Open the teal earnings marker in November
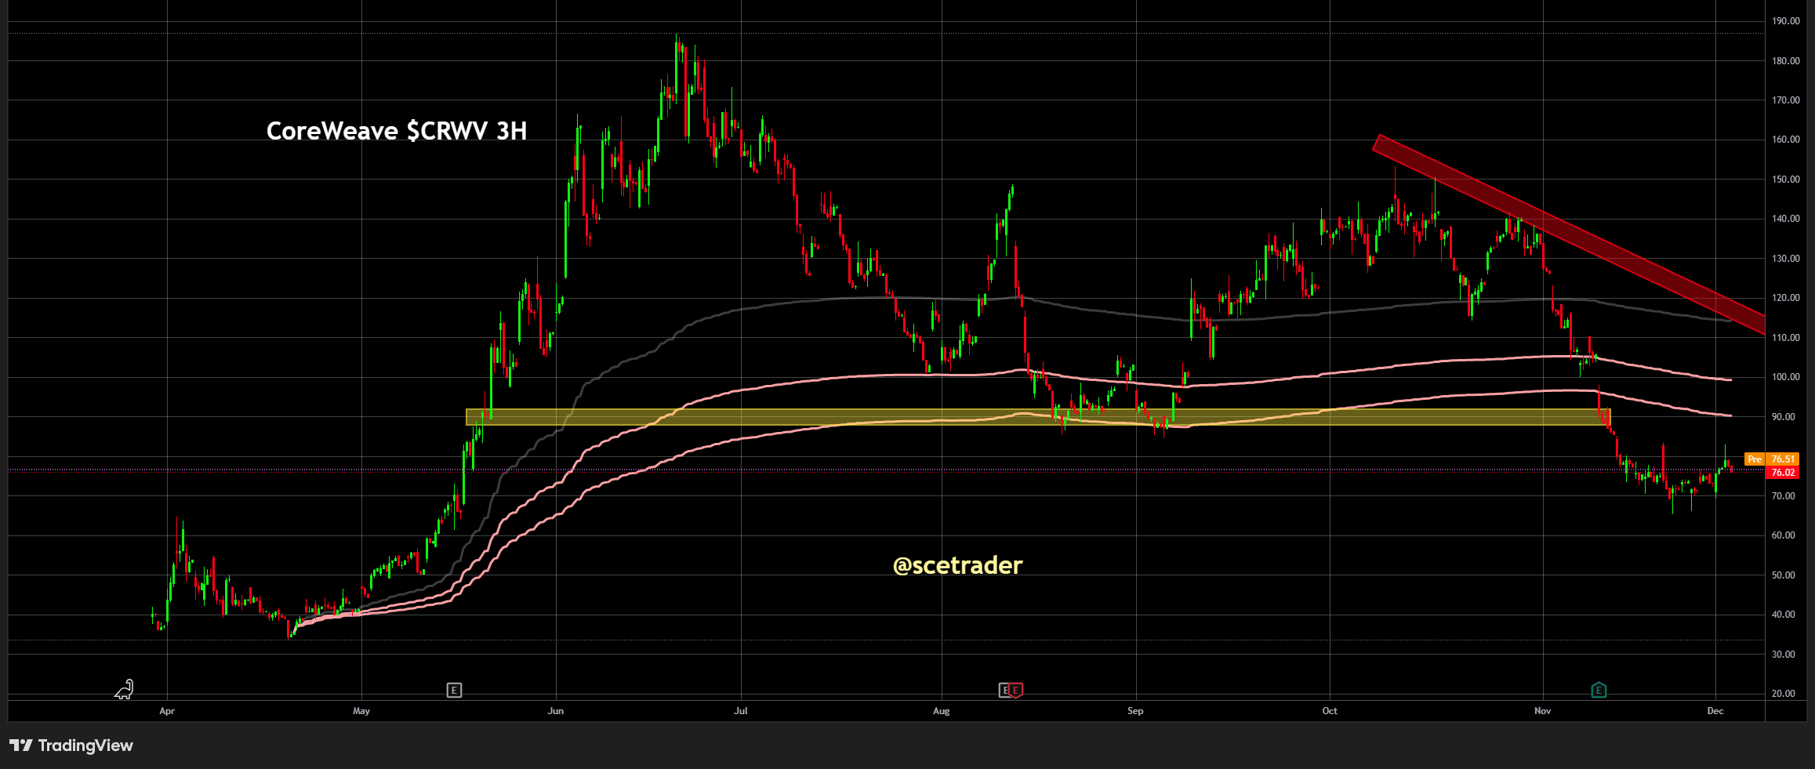 (x=1599, y=690)
